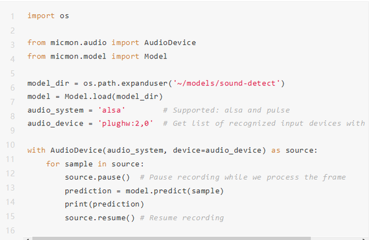
Task: Click the 'with' keyword before AudioDevice
Action: tap(36, 150)
